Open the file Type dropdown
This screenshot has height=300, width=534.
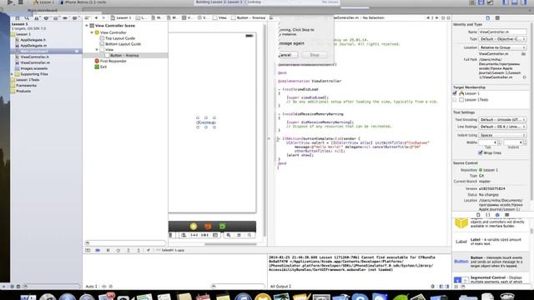(x=502, y=39)
